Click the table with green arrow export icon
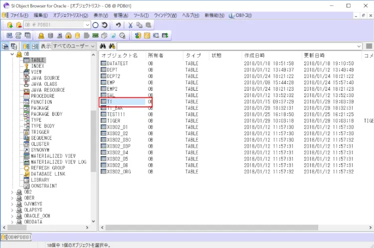This screenshot has height=248, width=374. tap(165, 35)
